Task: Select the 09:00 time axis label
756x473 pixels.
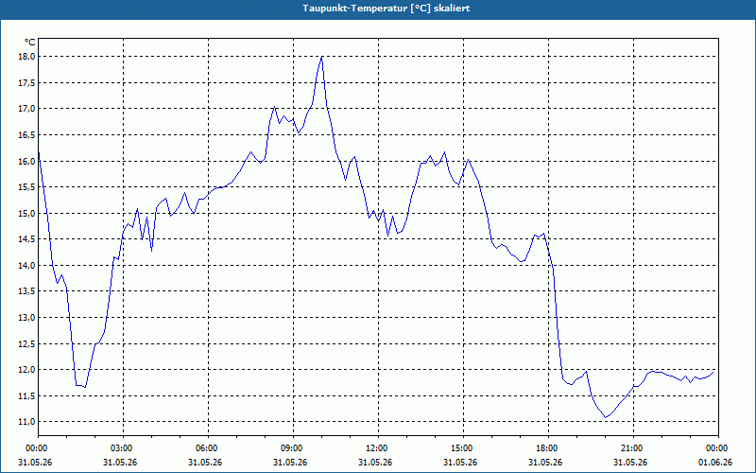Action: (293, 448)
